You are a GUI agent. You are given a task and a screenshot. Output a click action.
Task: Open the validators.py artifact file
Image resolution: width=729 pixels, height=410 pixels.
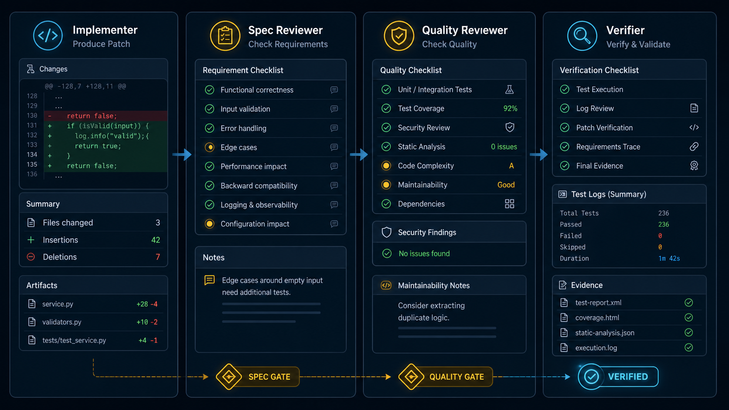pyautogui.click(x=93, y=322)
